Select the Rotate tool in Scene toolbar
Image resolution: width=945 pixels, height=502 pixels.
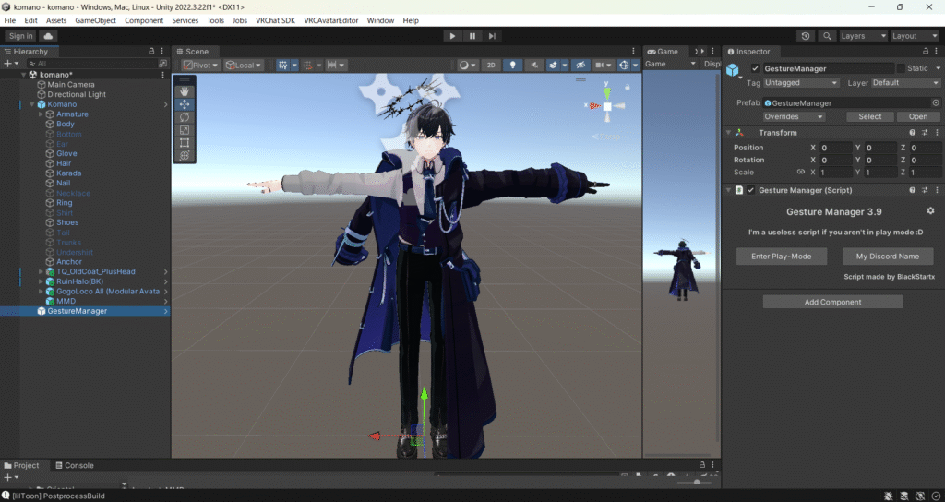(185, 117)
